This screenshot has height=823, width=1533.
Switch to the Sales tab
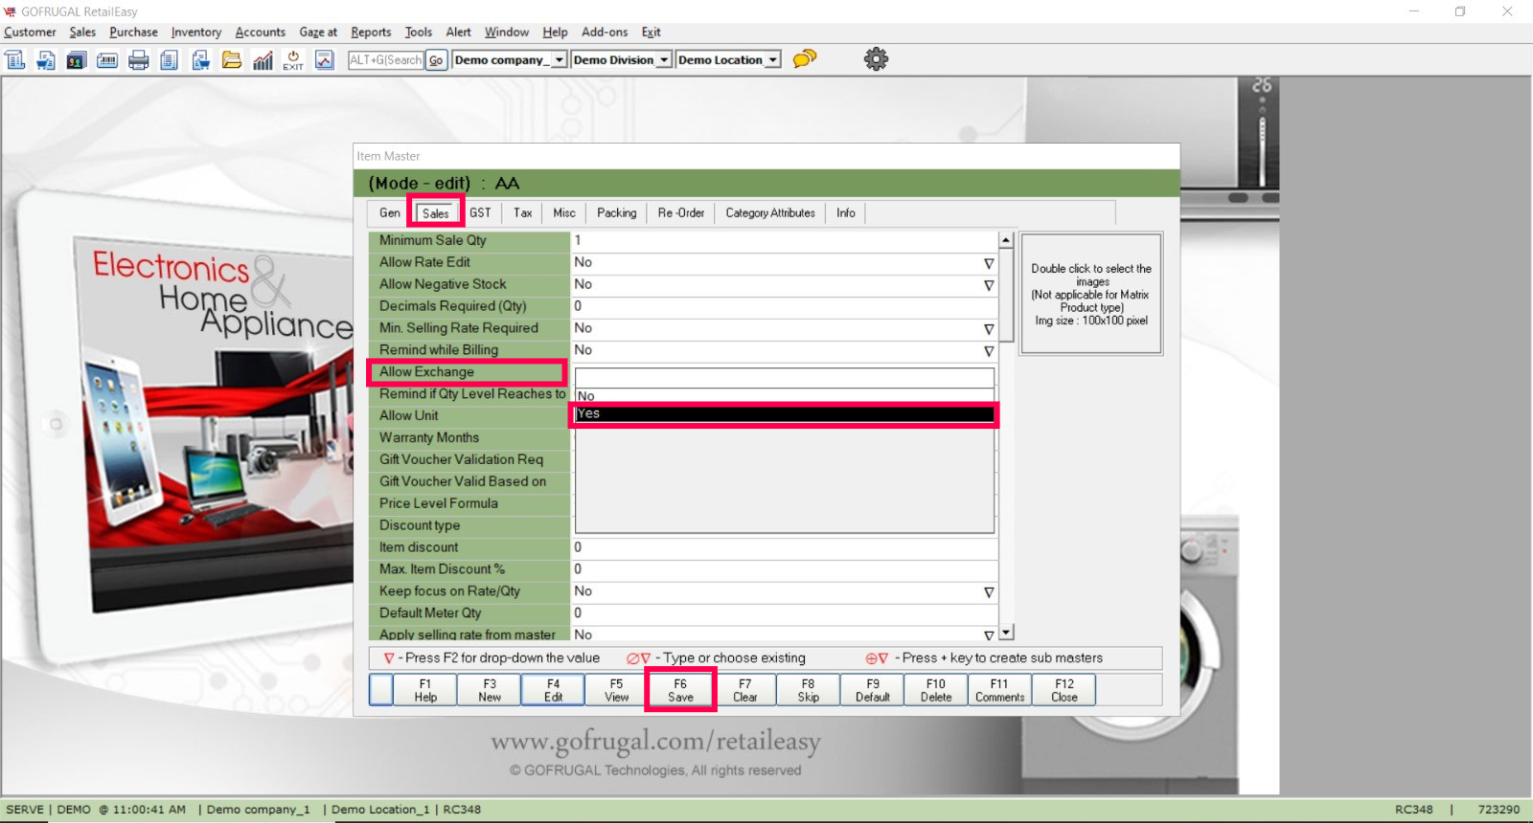pos(435,212)
